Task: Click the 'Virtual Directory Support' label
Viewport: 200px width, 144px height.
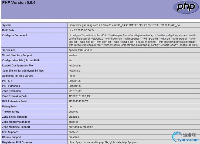Action: coord(17,55)
